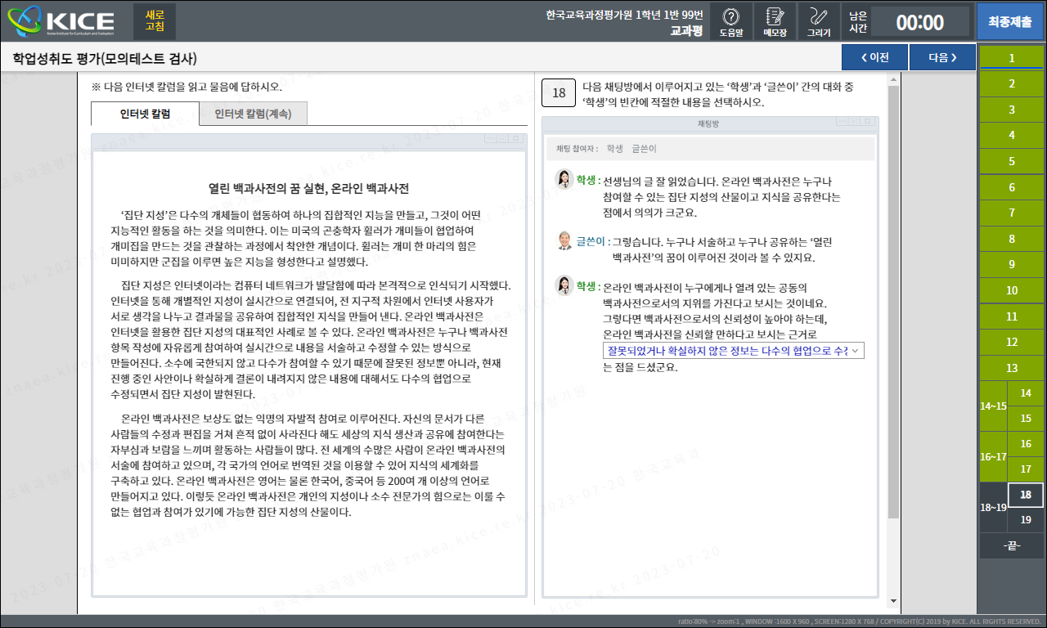Open the 메모장 notepad tool
The width and height of the screenshot is (1047, 628).
(774, 21)
